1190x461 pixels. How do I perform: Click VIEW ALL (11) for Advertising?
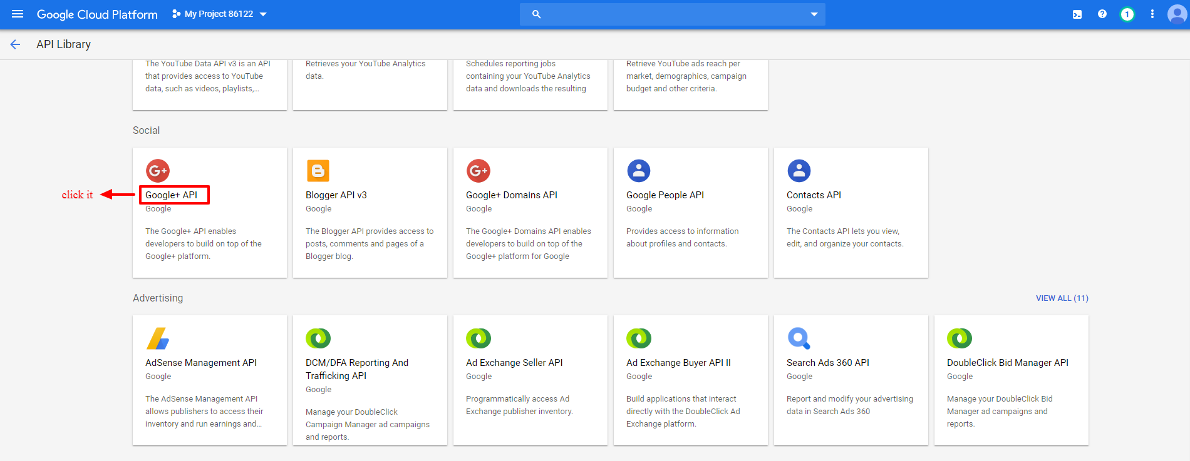[1062, 298]
